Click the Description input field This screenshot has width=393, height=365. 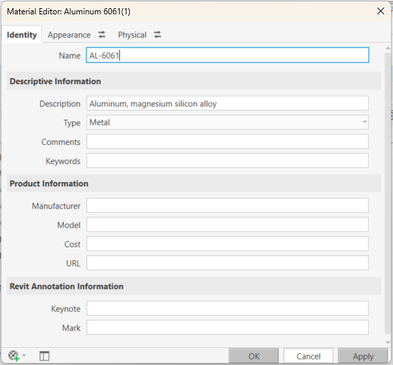(228, 103)
